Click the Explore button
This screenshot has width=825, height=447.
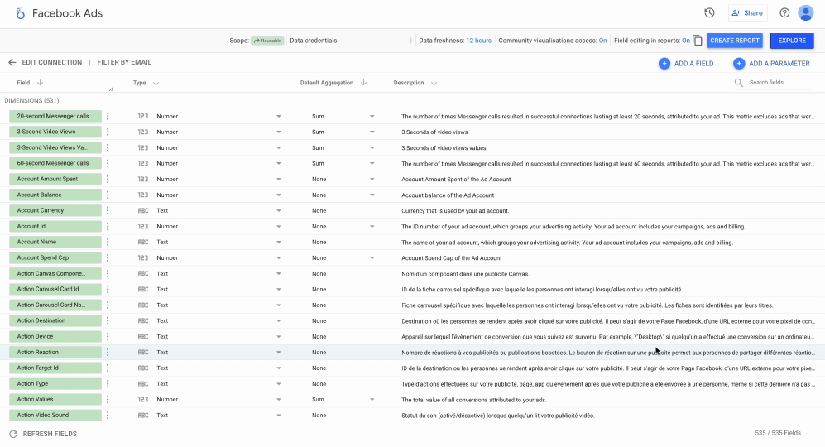[x=792, y=41]
